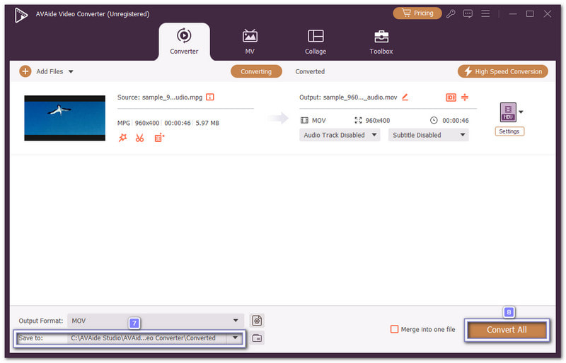The height and width of the screenshot is (363, 566).
Task: Click the MOV output format icon
Action: click(508, 112)
